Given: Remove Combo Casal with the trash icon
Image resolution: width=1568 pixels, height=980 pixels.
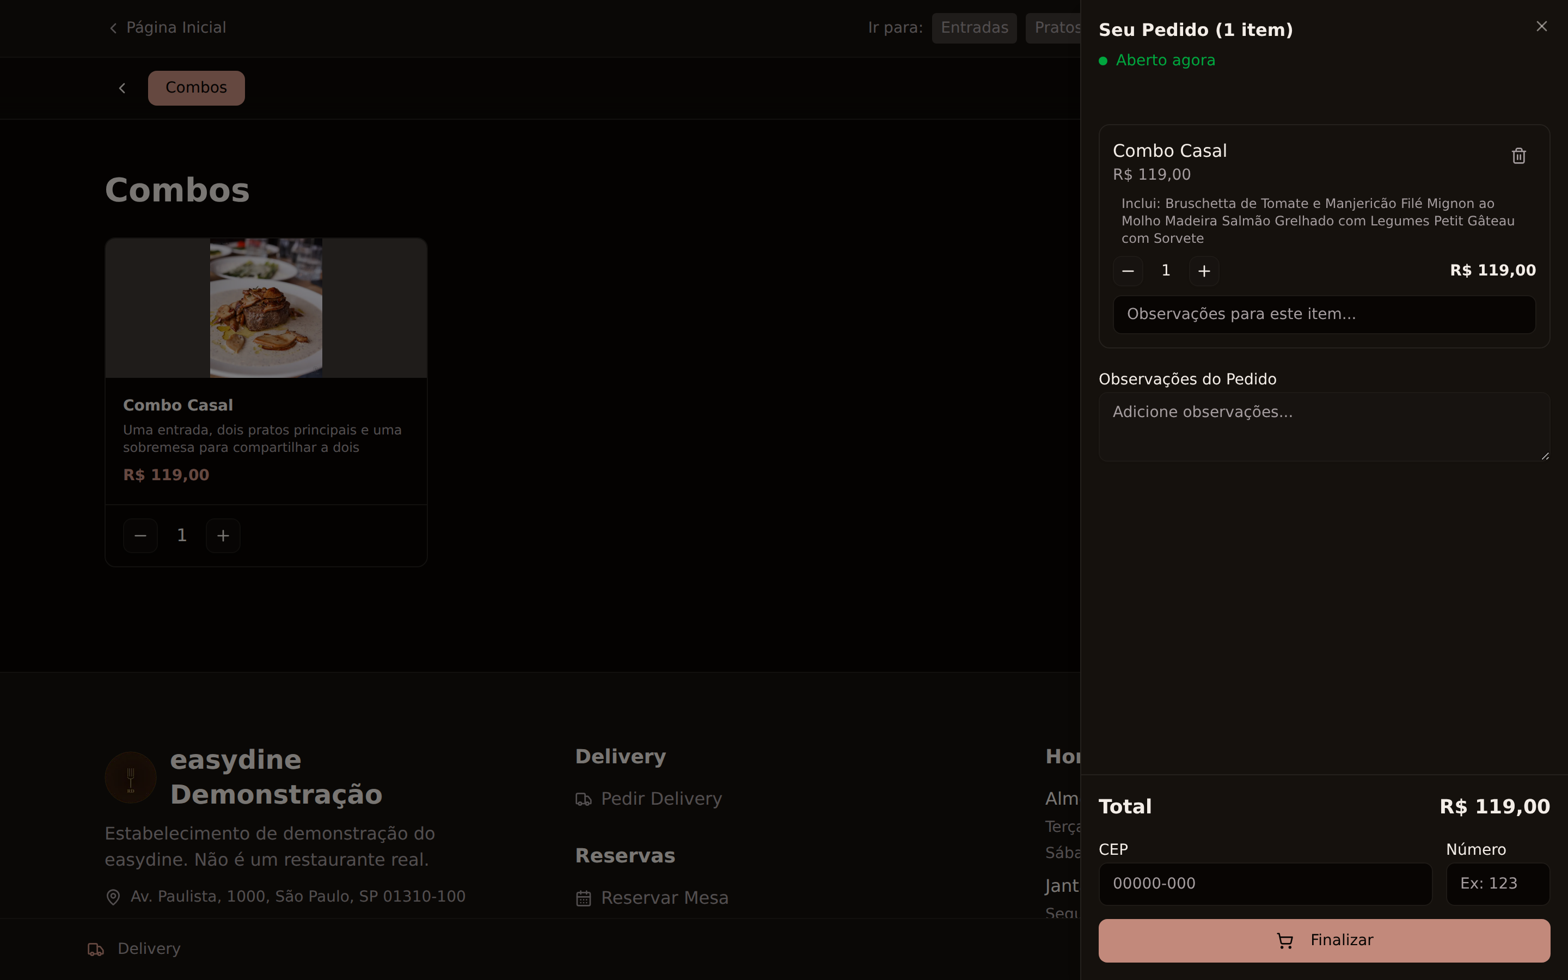Looking at the screenshot, I should click(x=1518, y=156).
